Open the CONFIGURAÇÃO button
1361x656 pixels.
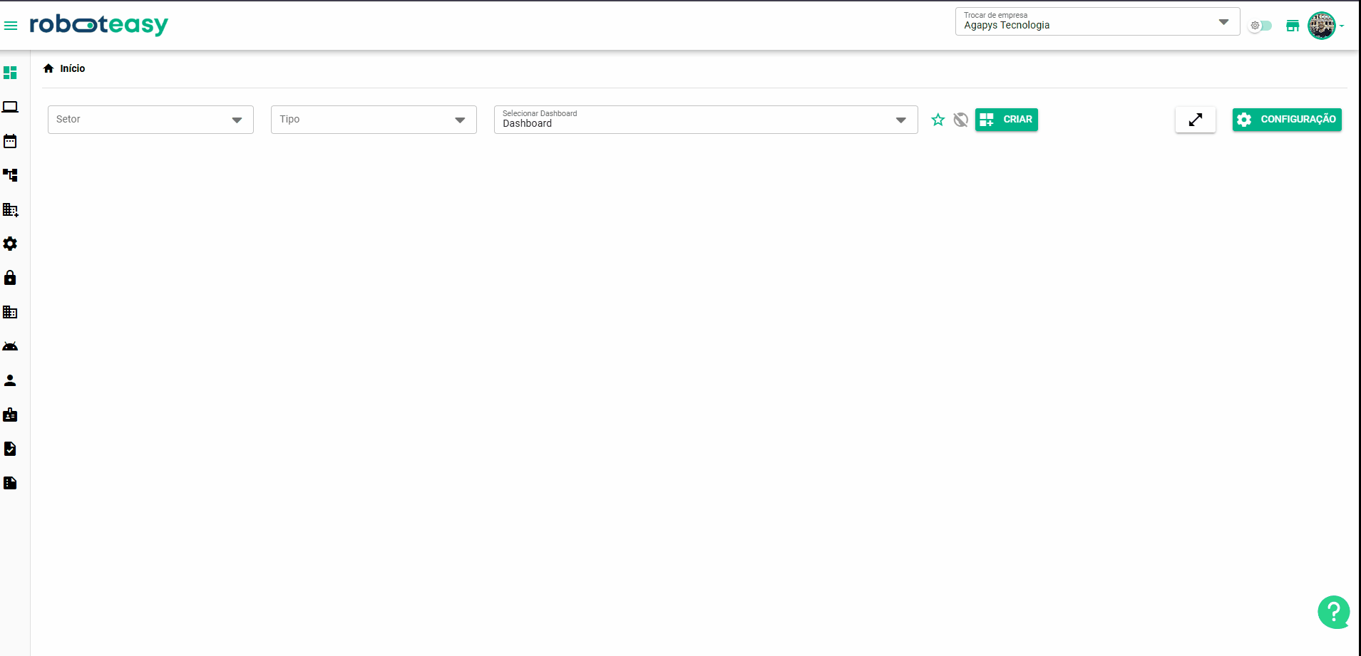pos(1286,120)
